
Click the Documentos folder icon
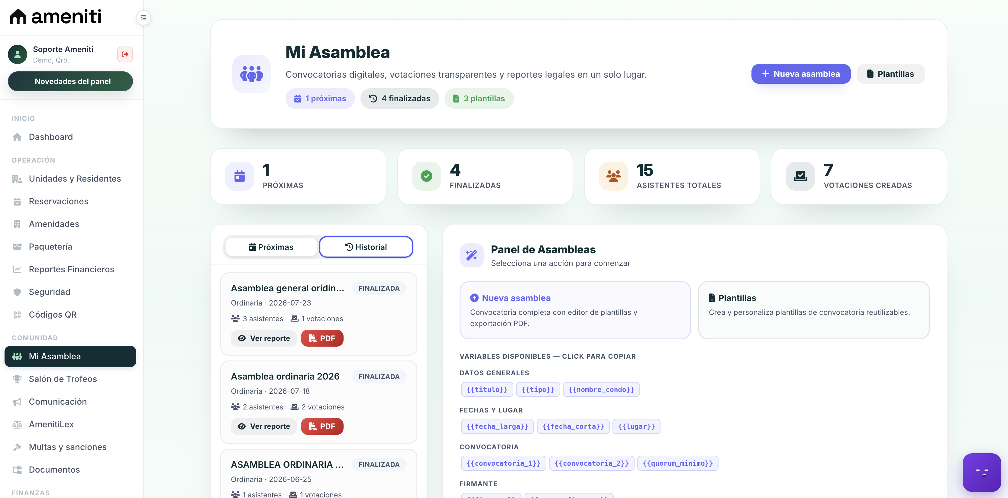17,469
